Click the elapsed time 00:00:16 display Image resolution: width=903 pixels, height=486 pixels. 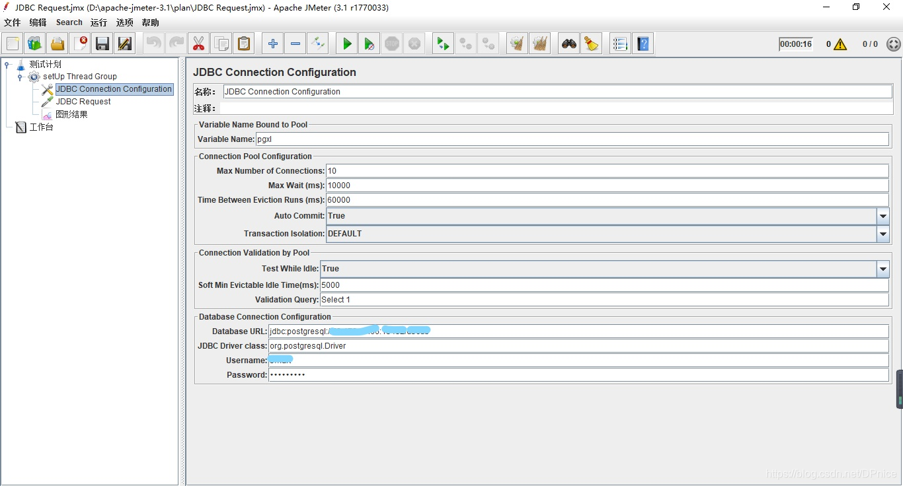[796, 44]
